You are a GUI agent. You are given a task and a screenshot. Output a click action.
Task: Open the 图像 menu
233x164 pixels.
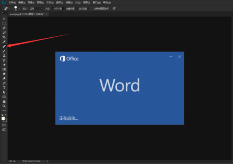[31, 3]
